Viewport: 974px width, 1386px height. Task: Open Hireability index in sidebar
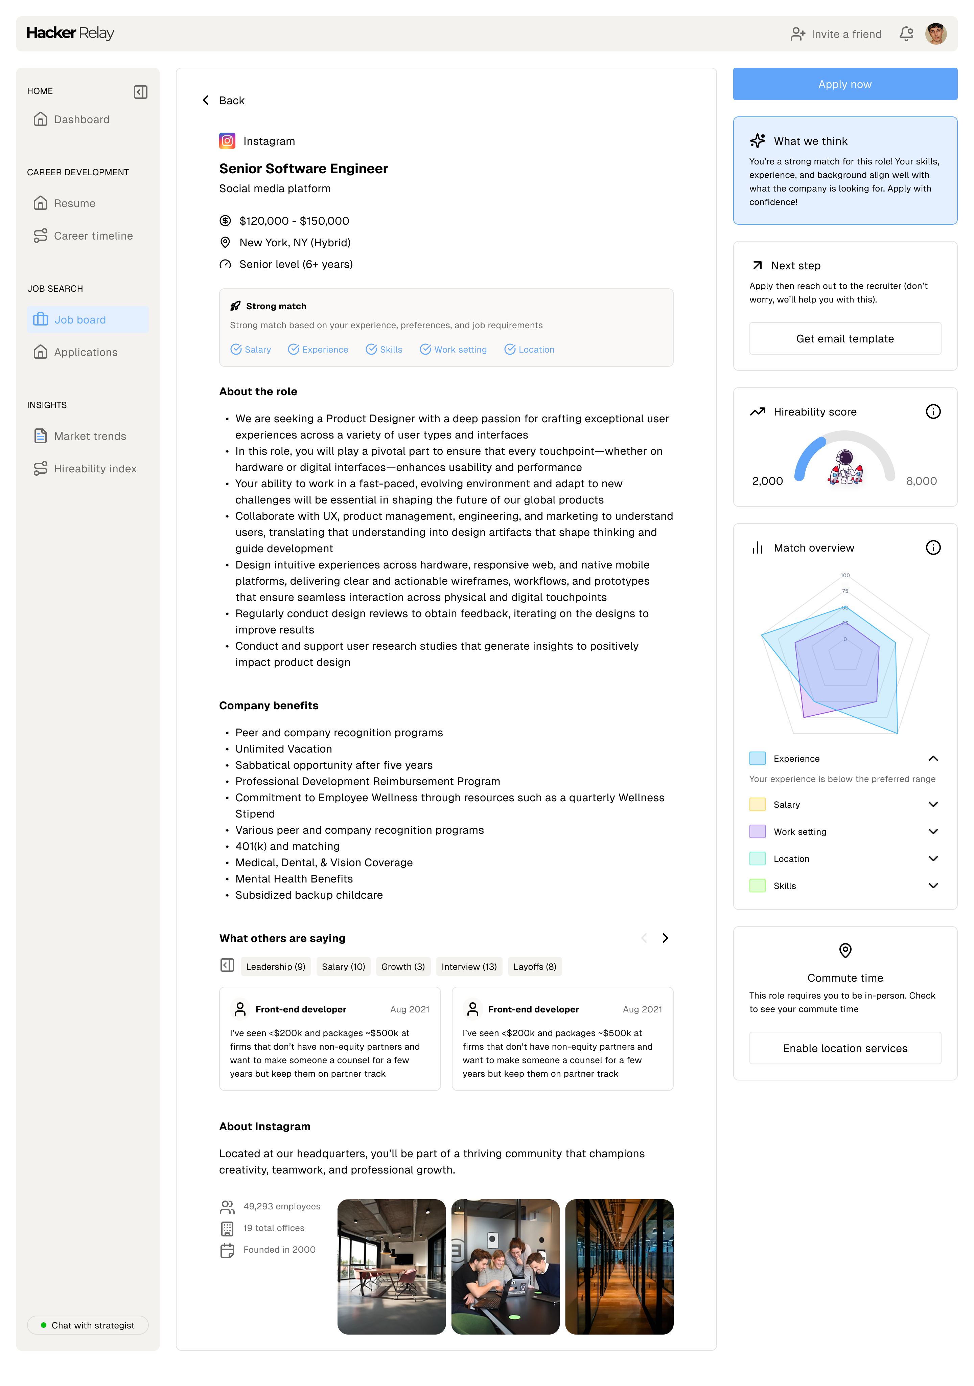[88, 468]
